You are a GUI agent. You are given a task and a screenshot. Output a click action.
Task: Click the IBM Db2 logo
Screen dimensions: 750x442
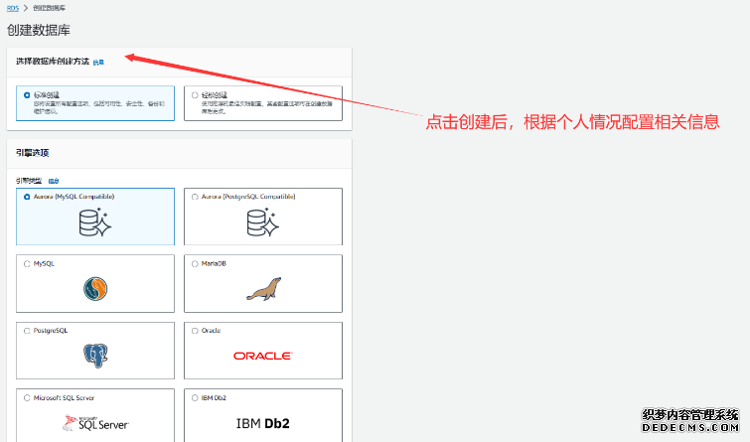[262, 423]
